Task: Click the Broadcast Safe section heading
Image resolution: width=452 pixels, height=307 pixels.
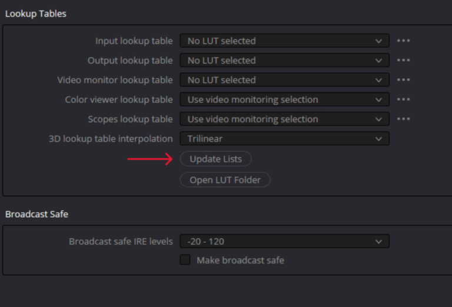Action: coord(36,214)
